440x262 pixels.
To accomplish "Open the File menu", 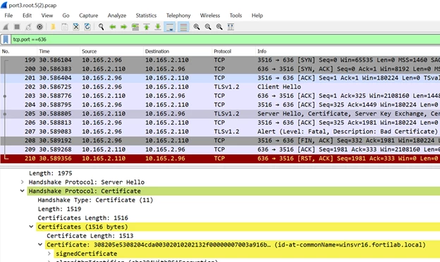I will pyautogui.click(x=8, y=15).
